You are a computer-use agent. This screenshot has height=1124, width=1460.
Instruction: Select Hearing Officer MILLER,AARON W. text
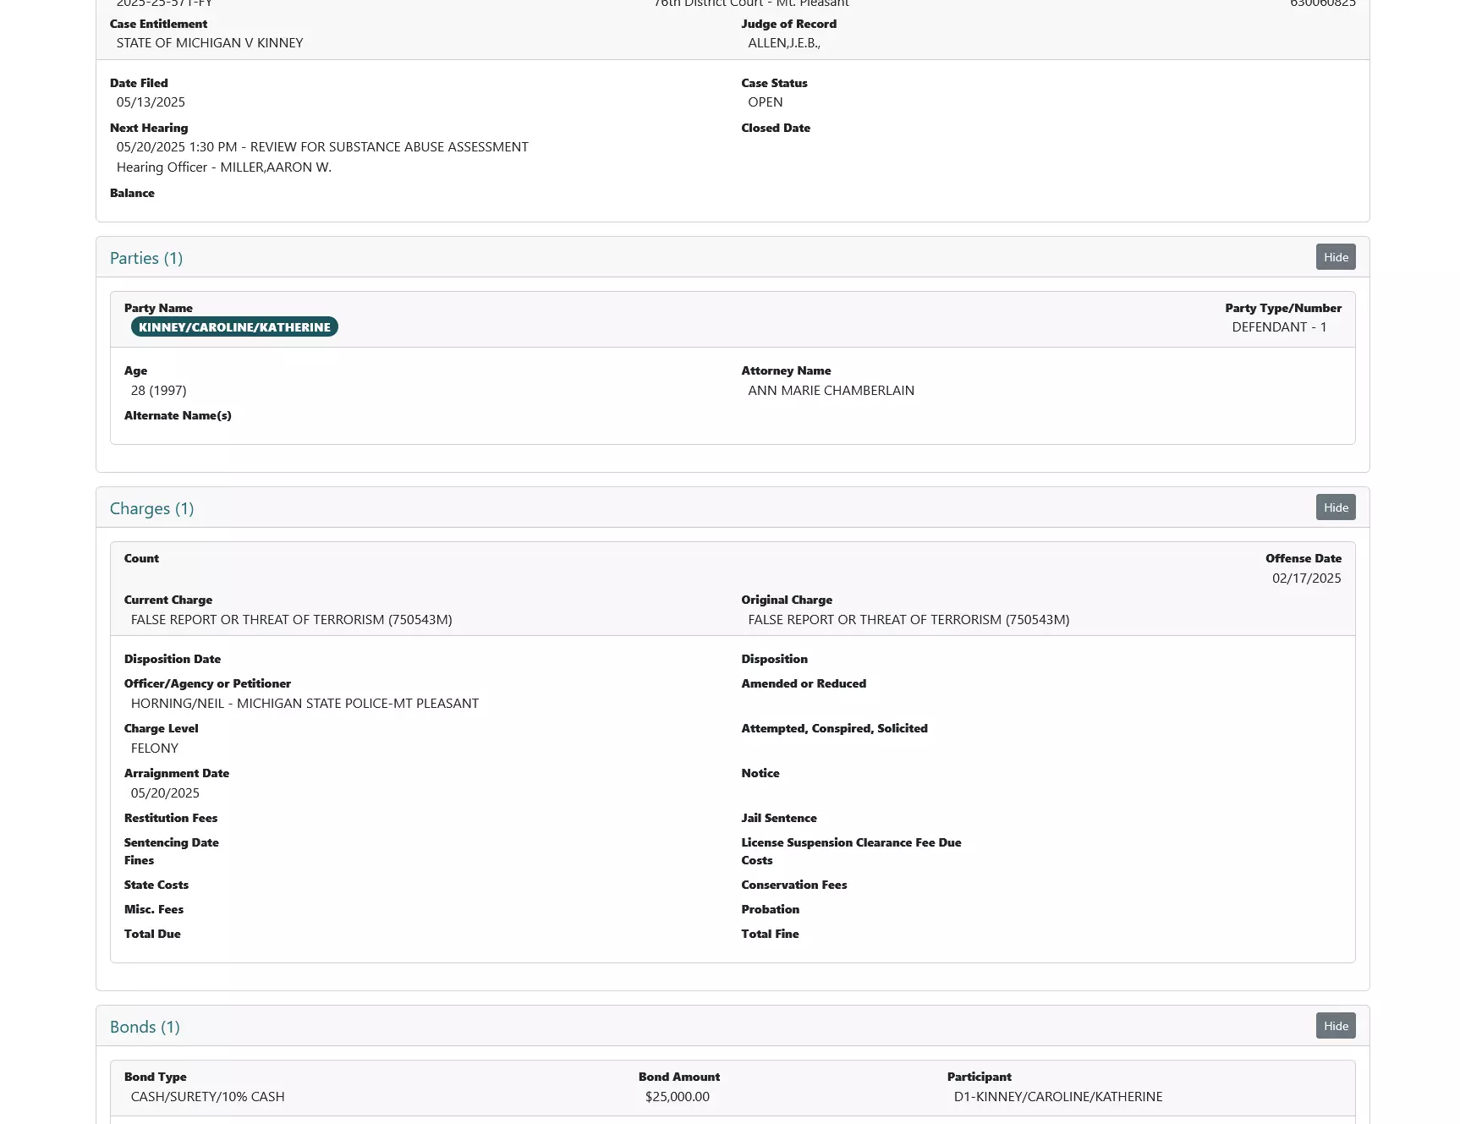[x=224, y=167]
